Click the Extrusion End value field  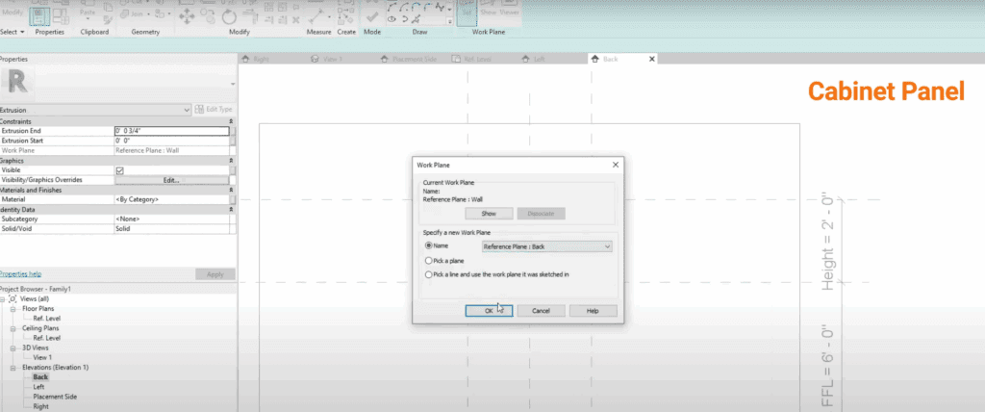[171, 131]
